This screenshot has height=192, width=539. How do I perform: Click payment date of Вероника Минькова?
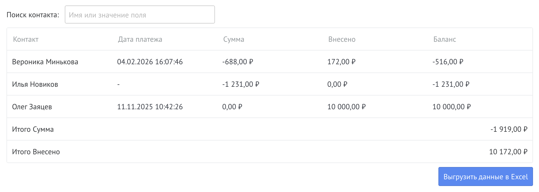pos(150,62)
